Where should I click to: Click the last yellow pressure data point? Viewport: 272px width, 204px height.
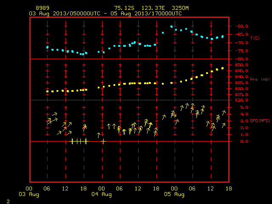pos(223,68)
